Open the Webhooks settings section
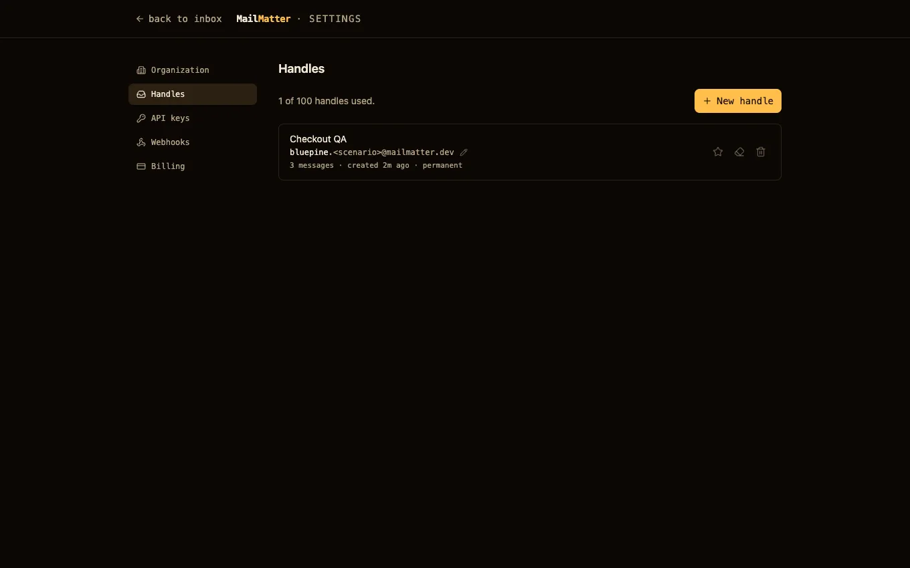 click(x=193, y=142)
